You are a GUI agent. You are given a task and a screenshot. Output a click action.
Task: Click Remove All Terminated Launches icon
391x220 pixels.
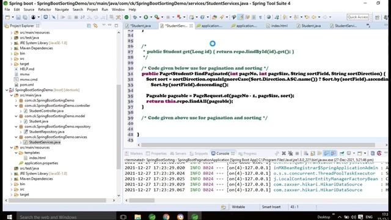click(290, 153)
